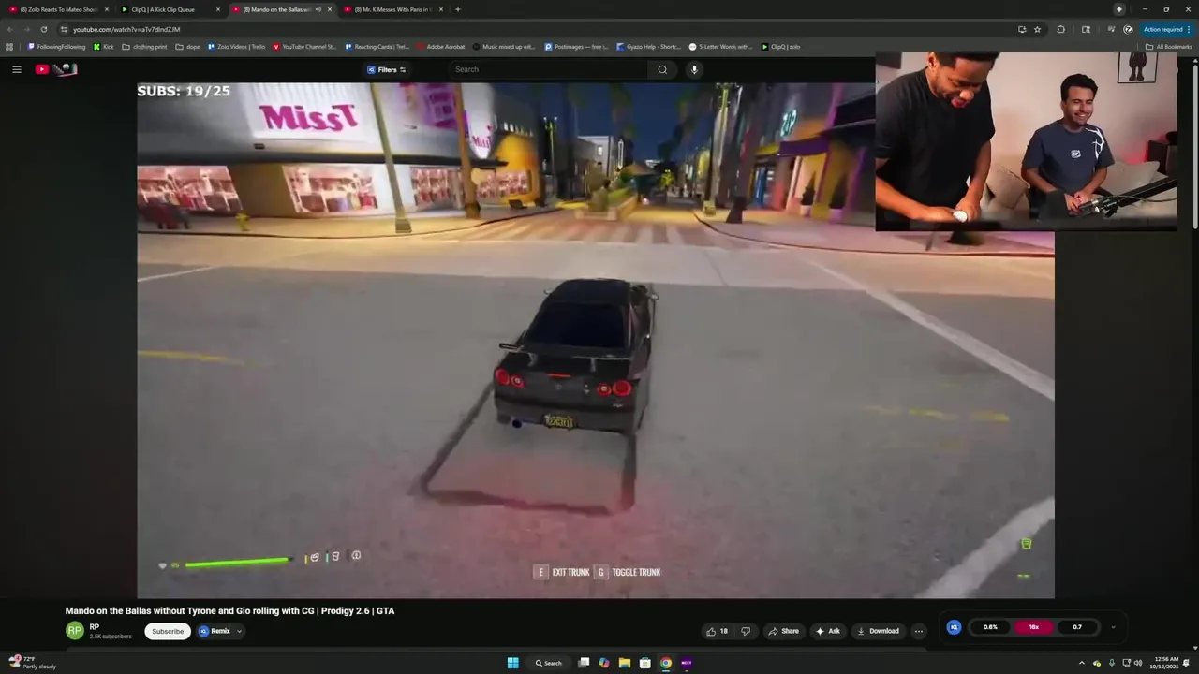Click the video title text
This screenshot has height=674, width=1199.
(x=229, y=610)
